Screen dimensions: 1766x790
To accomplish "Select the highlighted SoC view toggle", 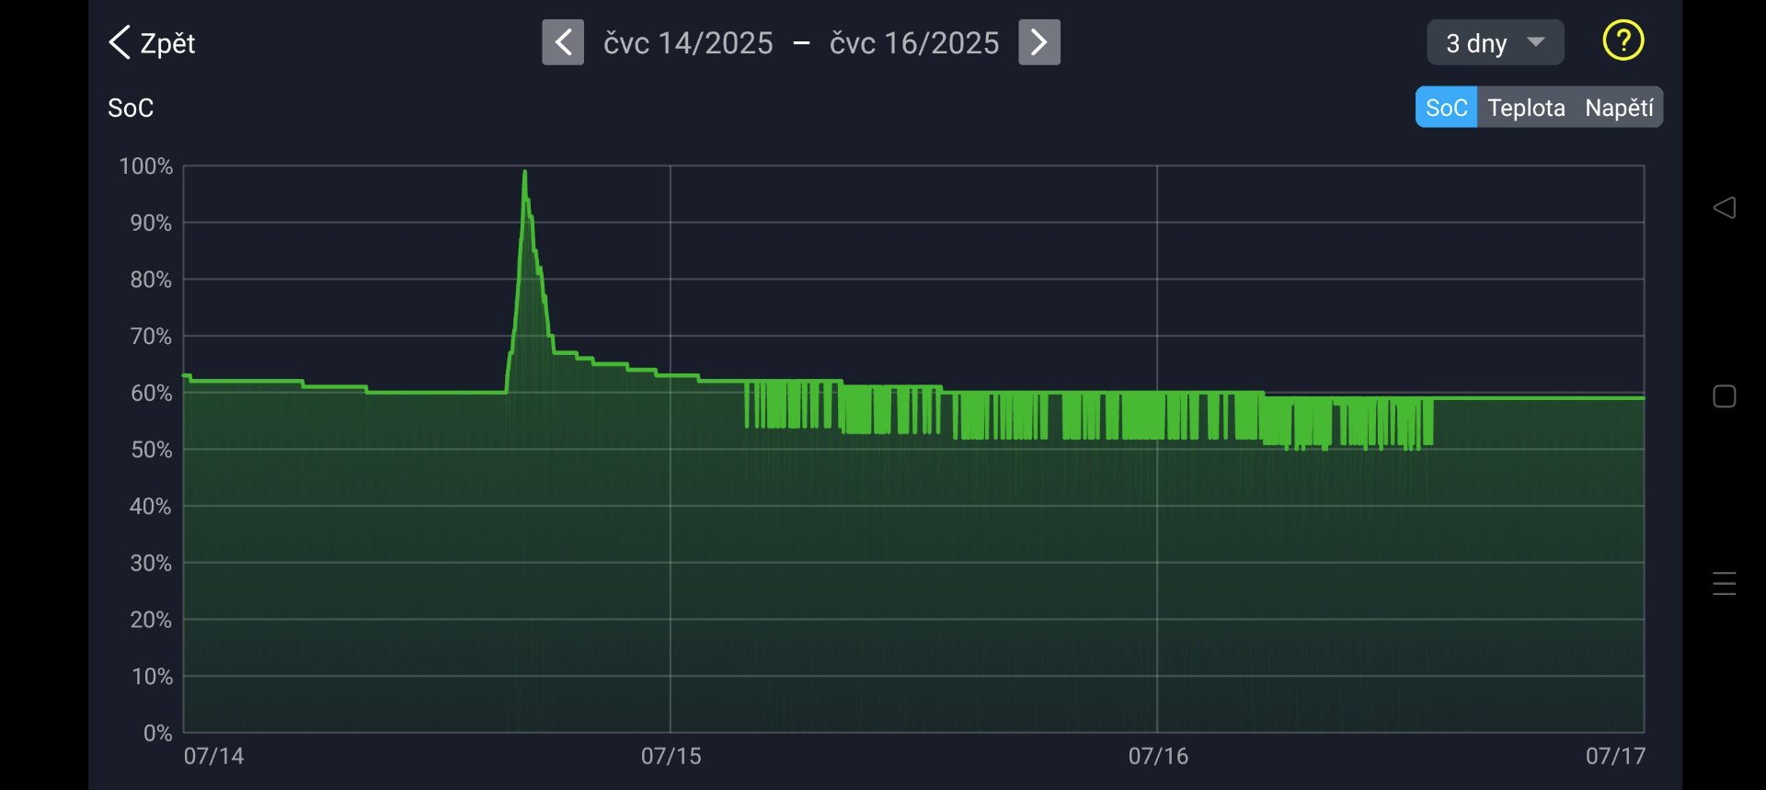I will click(1446, 108).
